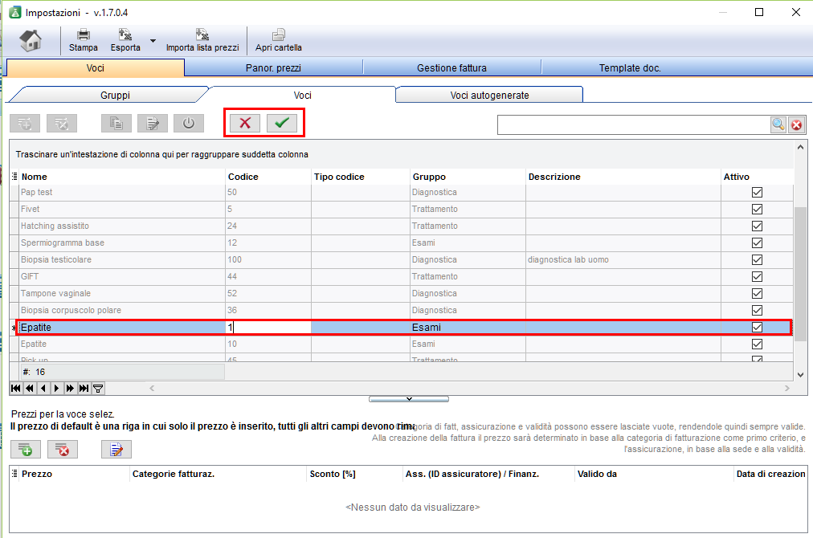This screenshot has width=813, height=538.
Task: Open the Gruppi sub-tab
Action: click(x=115, y=96)
